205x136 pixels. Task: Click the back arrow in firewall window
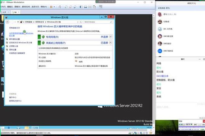click(7, 22)
